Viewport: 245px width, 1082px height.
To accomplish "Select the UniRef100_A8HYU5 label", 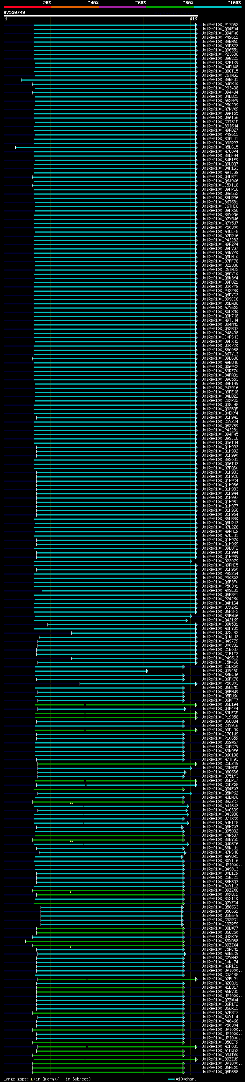I will 220,629.
